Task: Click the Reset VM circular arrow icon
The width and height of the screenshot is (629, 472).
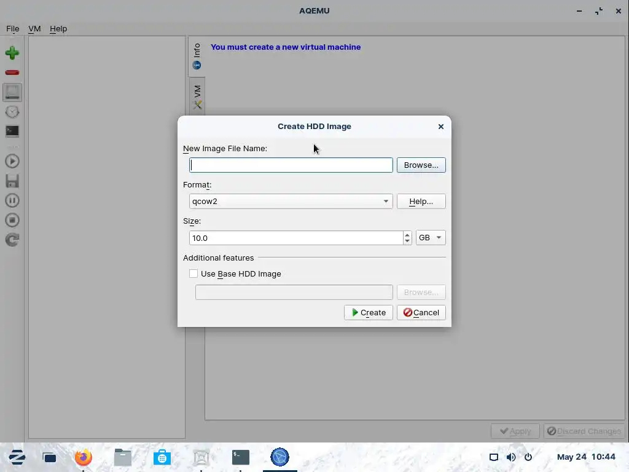Action: pyautogui.click(x=12, y=240)
